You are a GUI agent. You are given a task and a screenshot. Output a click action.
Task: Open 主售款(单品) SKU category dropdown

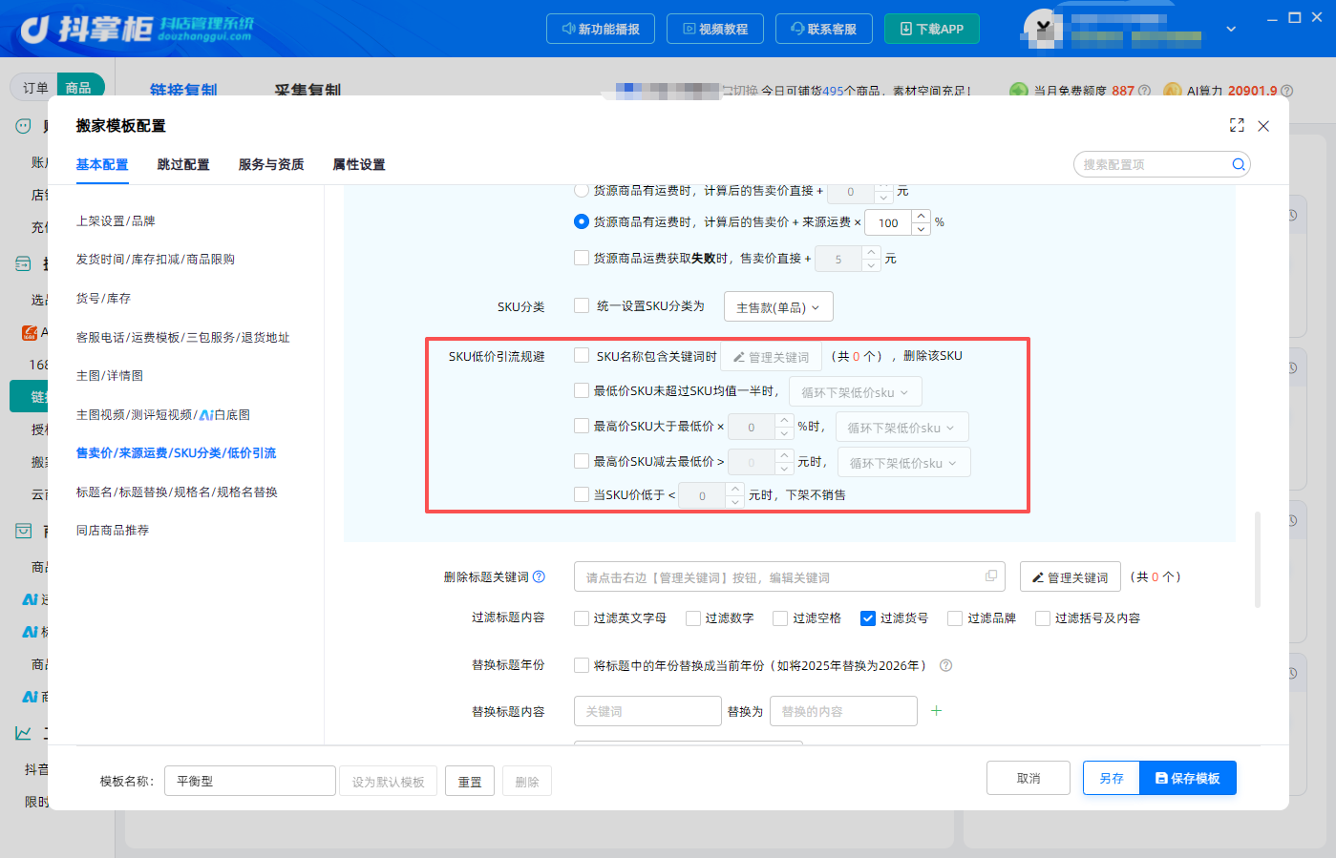click(778, 306)
